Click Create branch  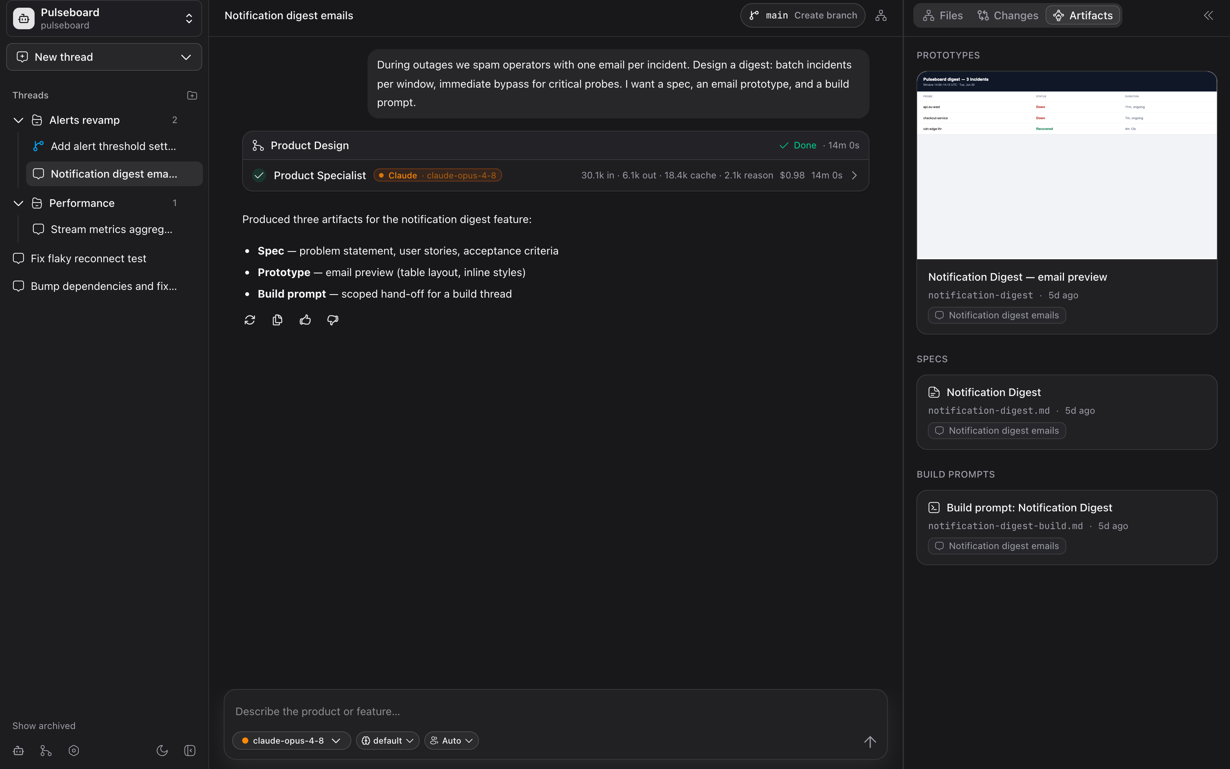(x=825, y=15)
